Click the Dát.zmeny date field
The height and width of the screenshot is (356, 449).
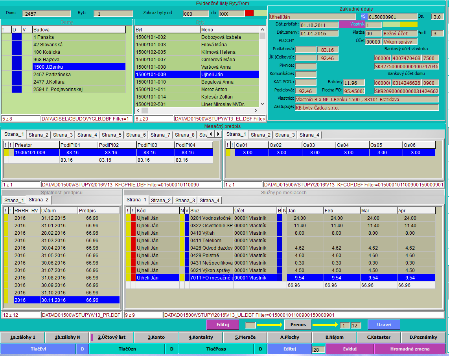pos(319,33)
